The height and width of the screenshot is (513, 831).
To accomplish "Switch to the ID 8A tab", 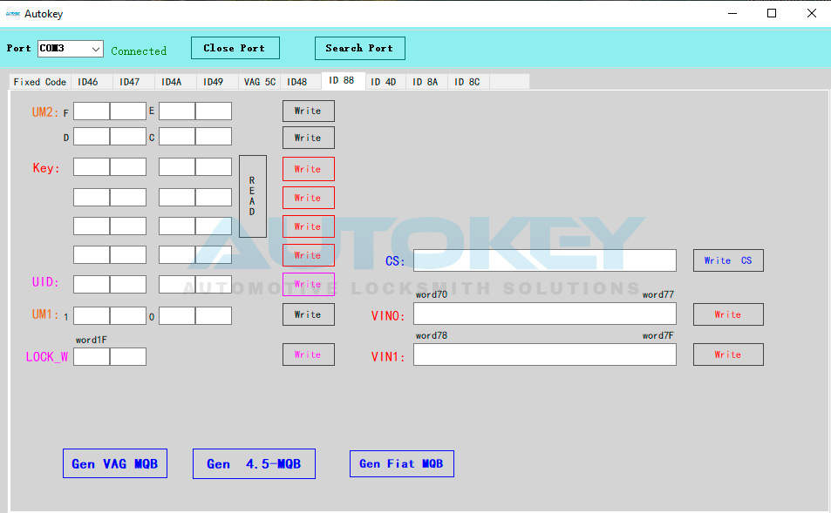I will tap(426, 82).
